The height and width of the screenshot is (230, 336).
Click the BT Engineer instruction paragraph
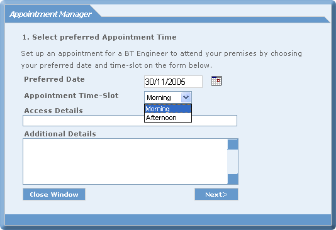click(161, 59)
